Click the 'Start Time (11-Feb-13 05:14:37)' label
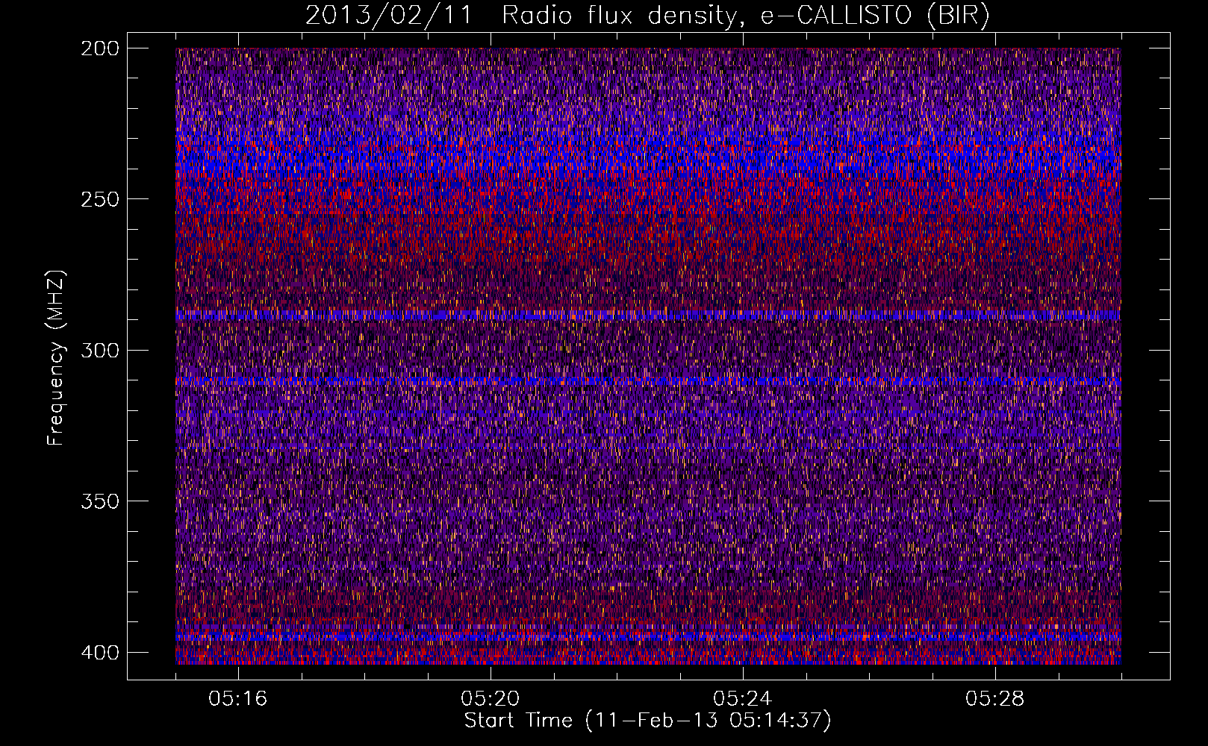 tap(648, 721)
